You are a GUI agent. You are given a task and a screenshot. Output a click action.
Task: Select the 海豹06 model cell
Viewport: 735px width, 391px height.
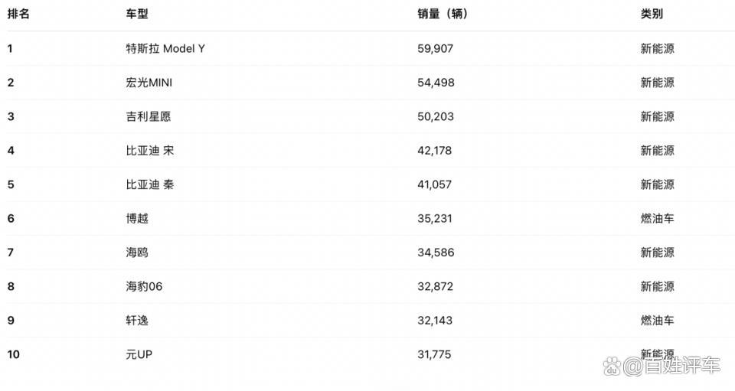145,286
